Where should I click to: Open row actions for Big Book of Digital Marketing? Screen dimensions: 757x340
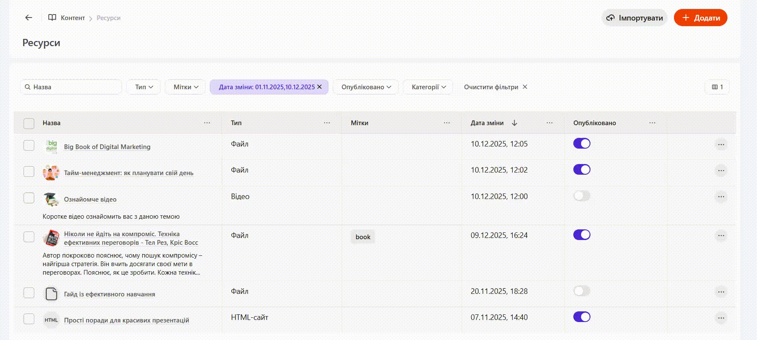click(721, 144)
